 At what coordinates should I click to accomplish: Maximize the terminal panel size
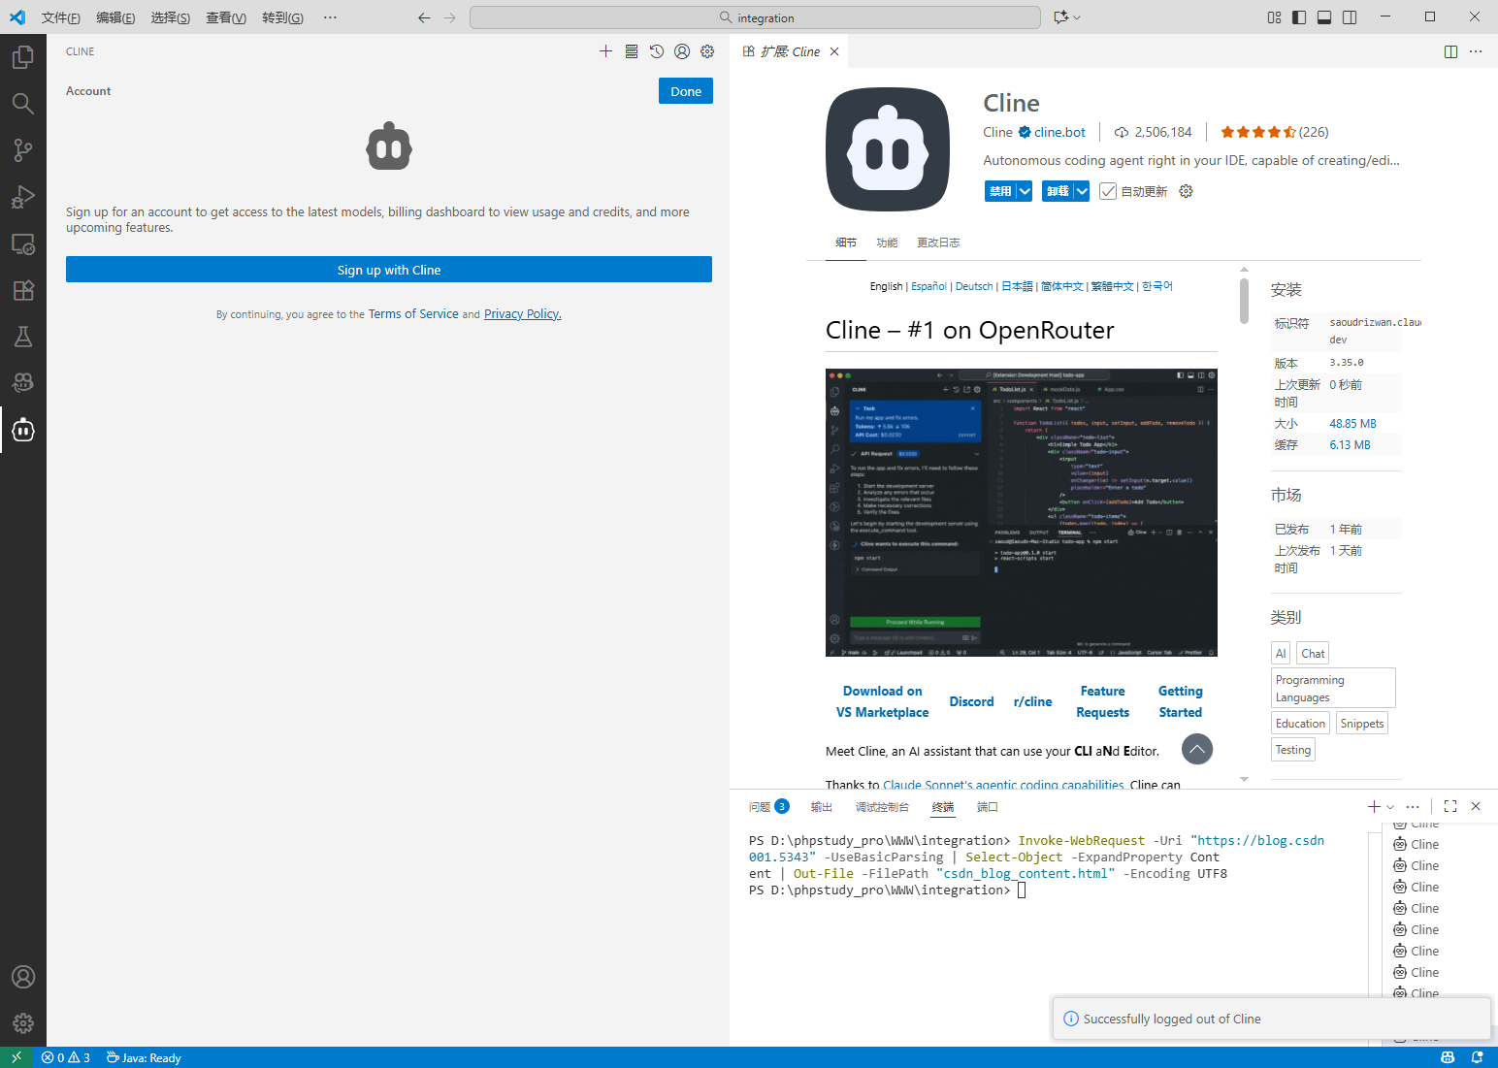tap(1450, 806)
